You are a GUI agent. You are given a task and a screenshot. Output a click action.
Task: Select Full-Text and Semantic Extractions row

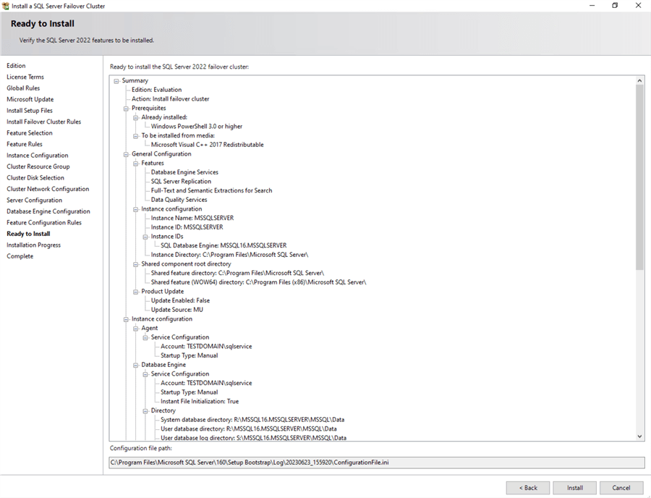click(x=211, y=190)
